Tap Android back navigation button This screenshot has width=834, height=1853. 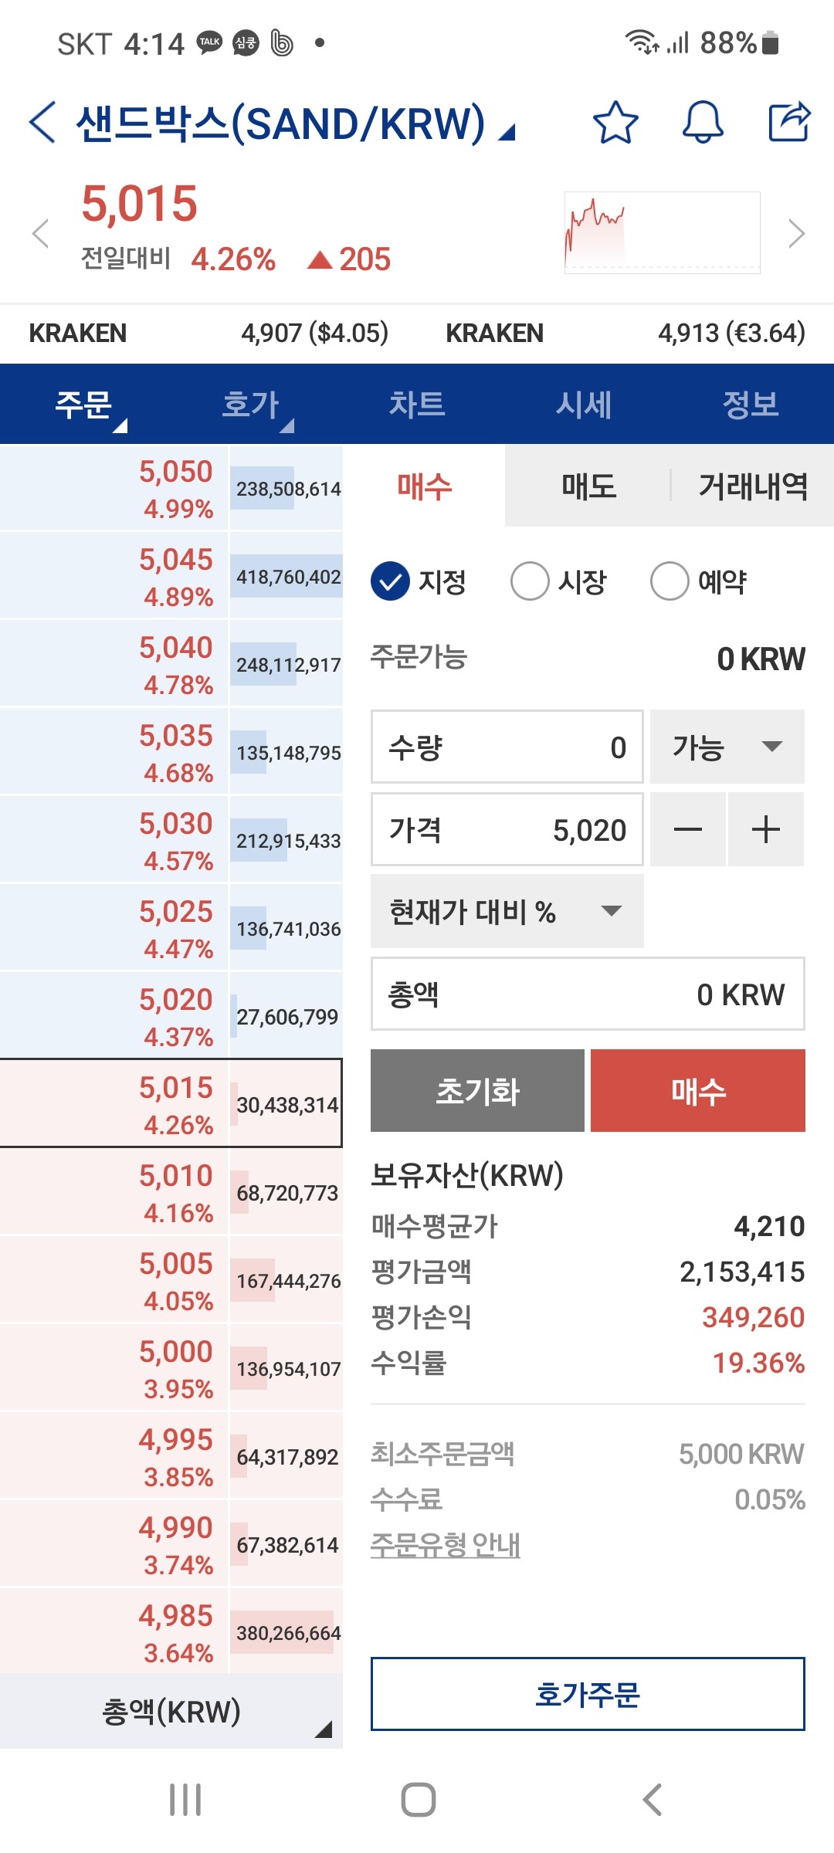click(653, 1800)
